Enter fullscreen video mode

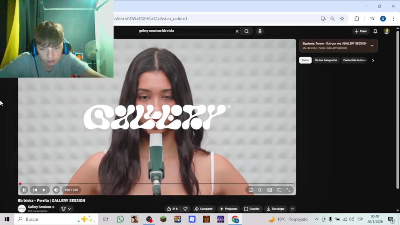point(288,190)
